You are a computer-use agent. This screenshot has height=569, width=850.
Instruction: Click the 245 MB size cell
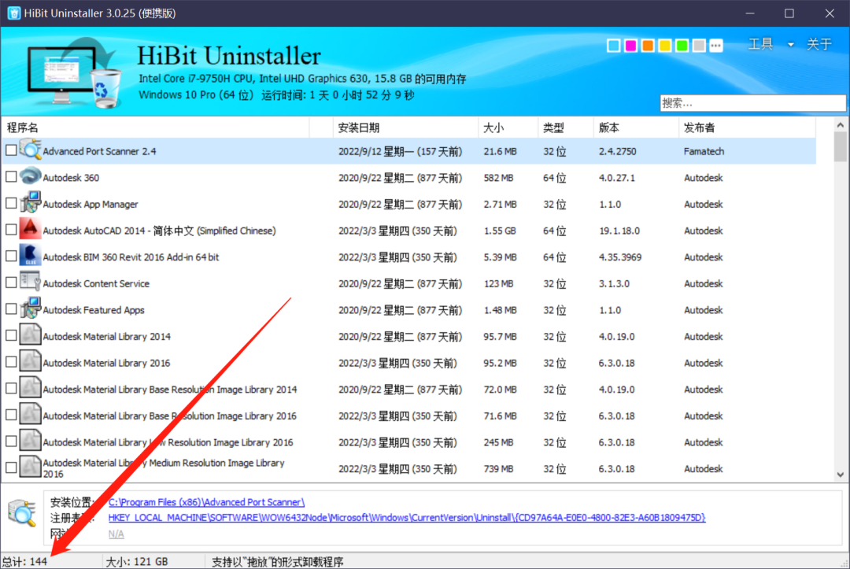pyautogui.click(x=498, y=442)
